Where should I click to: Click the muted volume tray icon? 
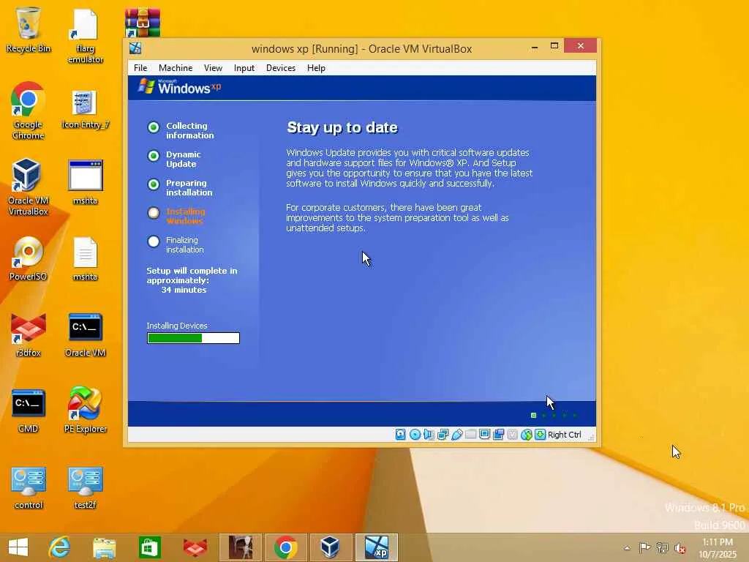(680, 548)
